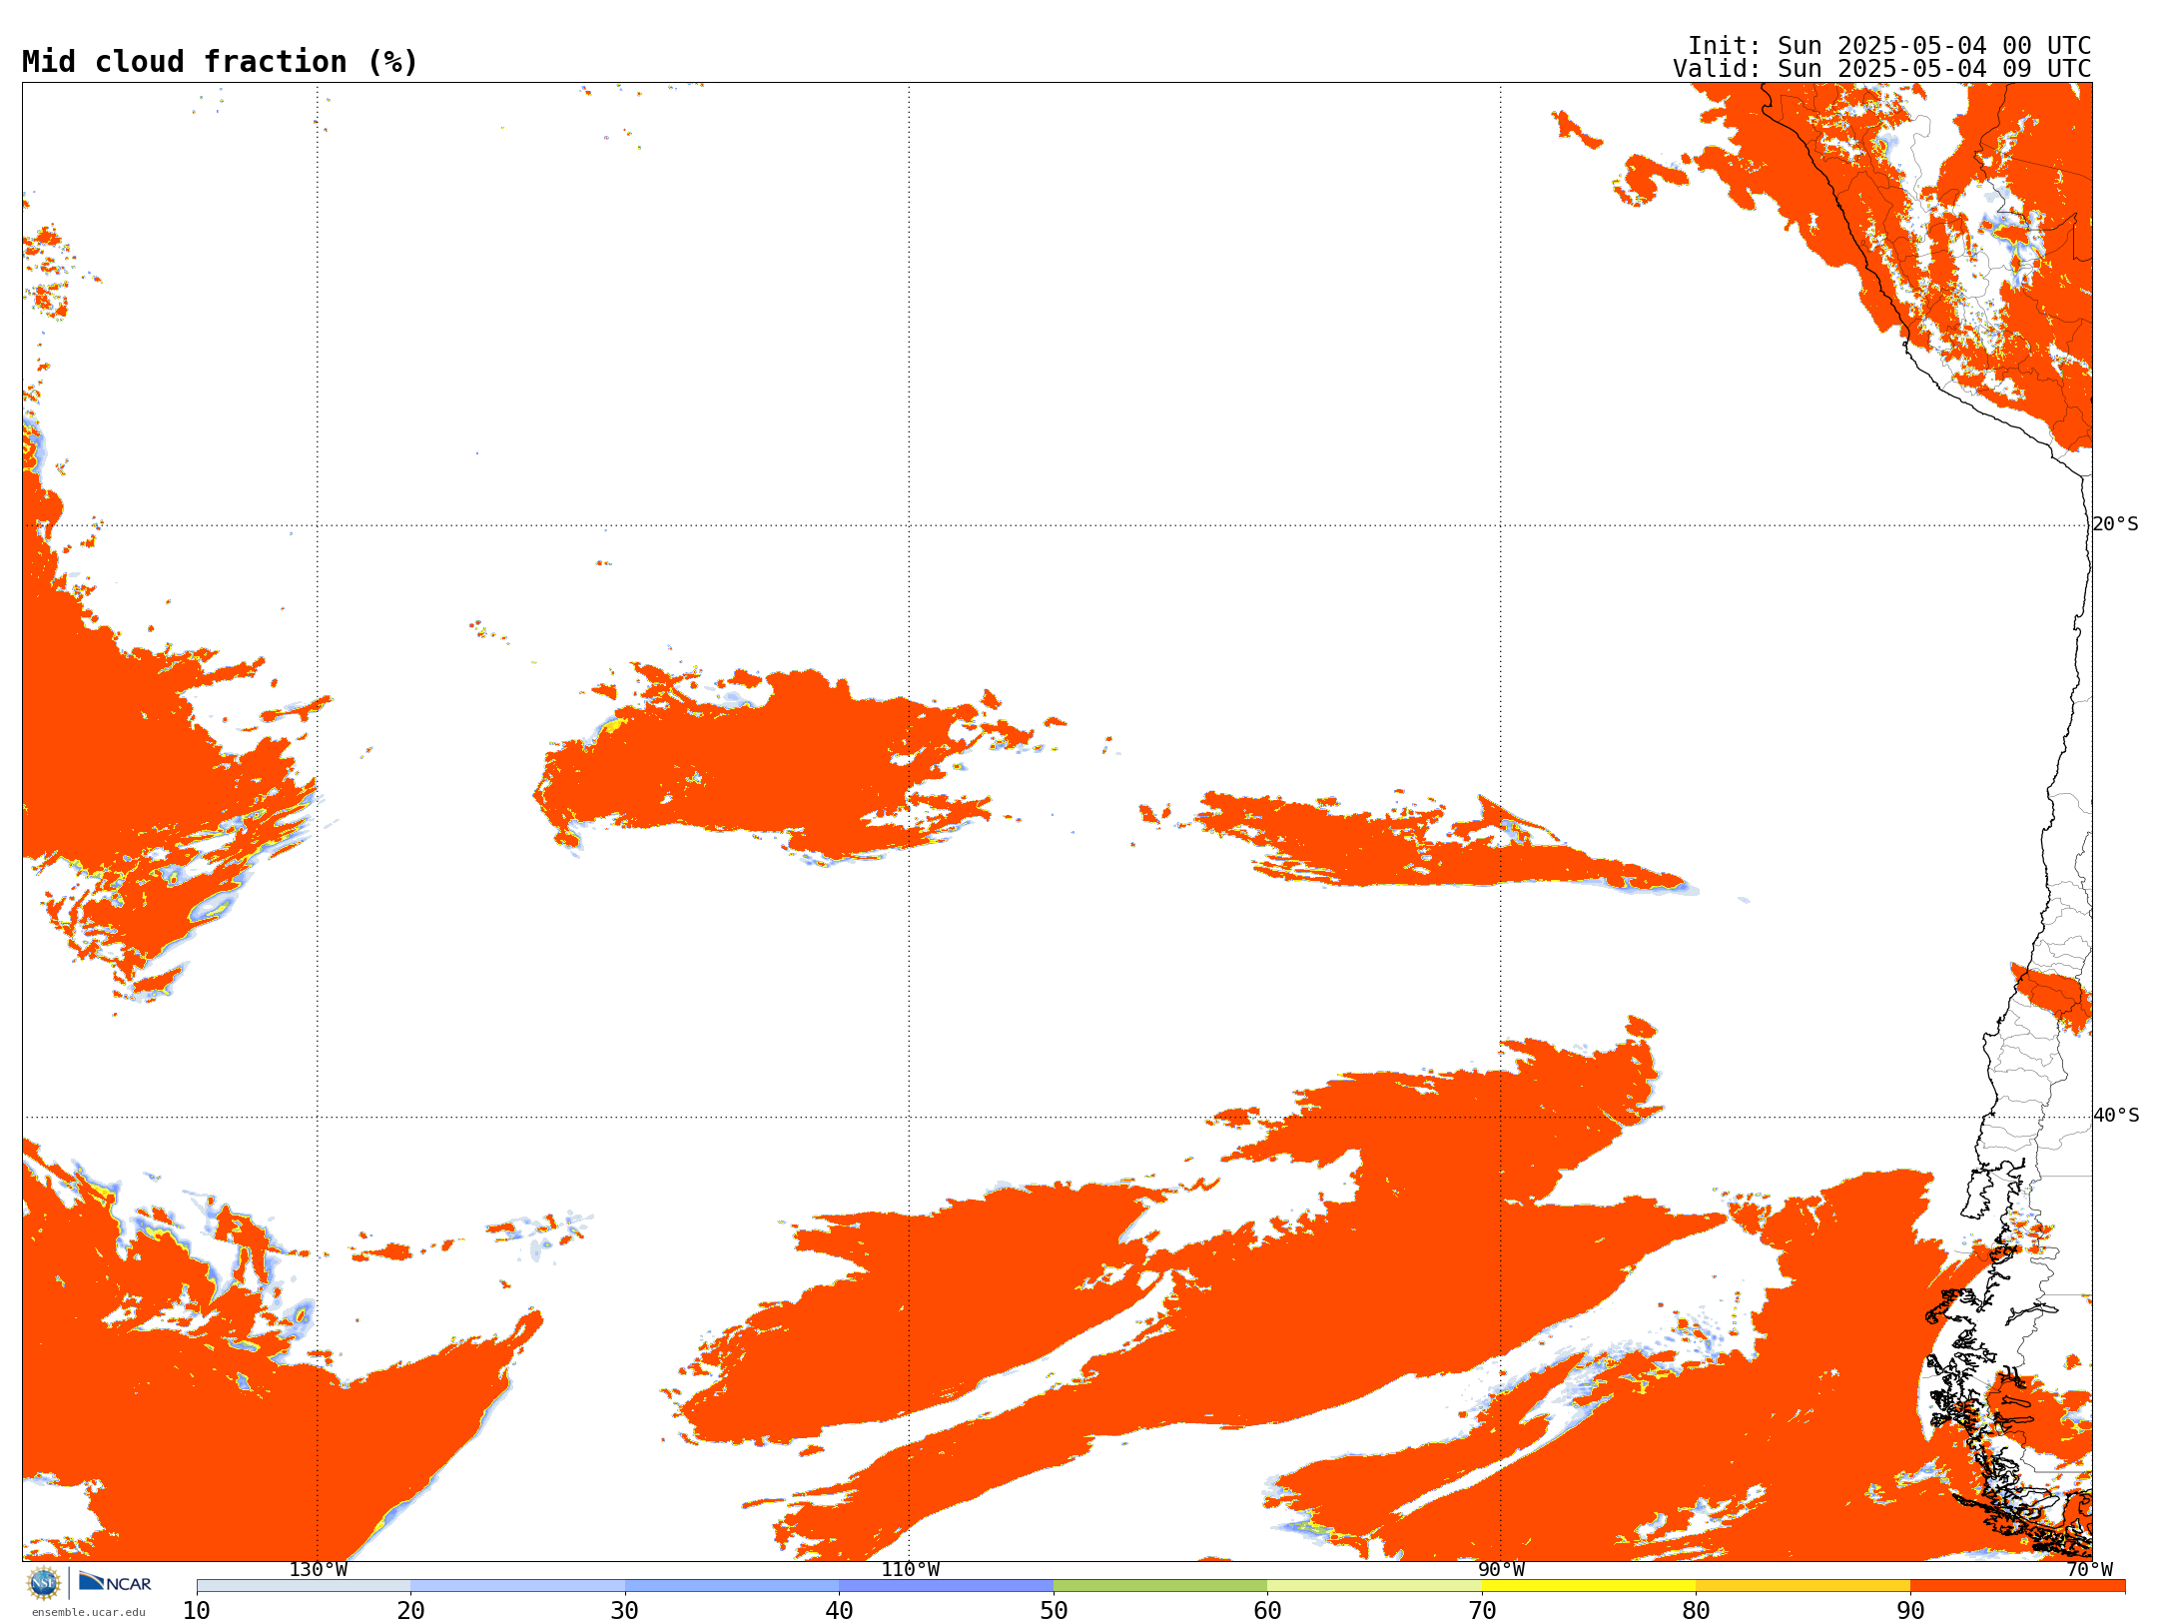Click the colorbar tick label 80

pos(1696,1610)
